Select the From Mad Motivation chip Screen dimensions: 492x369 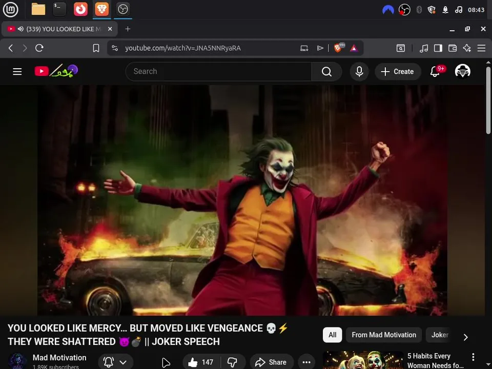[384, 335]
